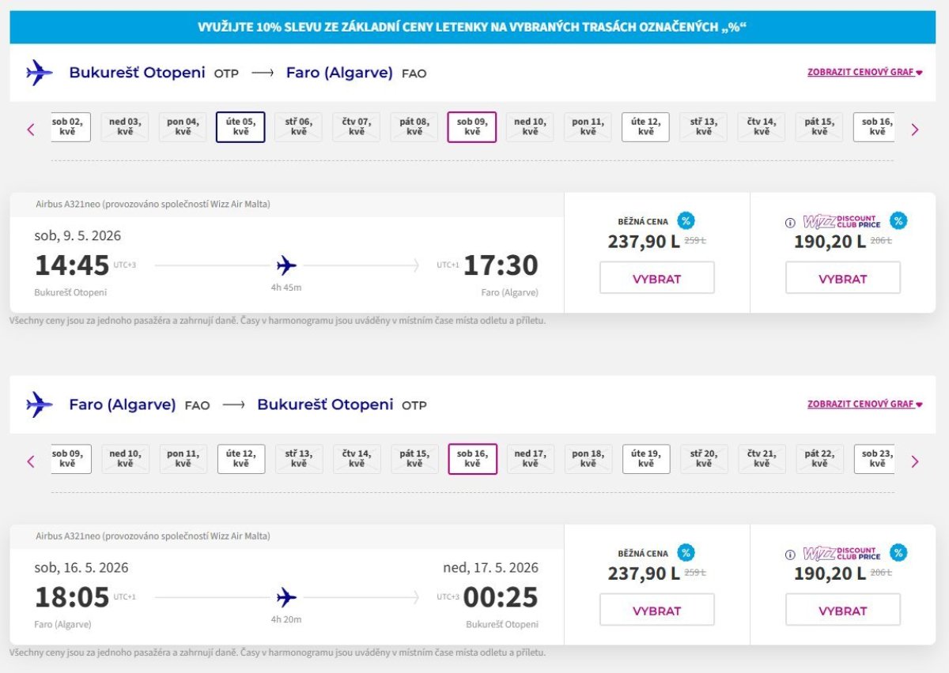Click percent badge on outbound Wizz Discount Club
The image size is (949, 673).
click(898, 221)
